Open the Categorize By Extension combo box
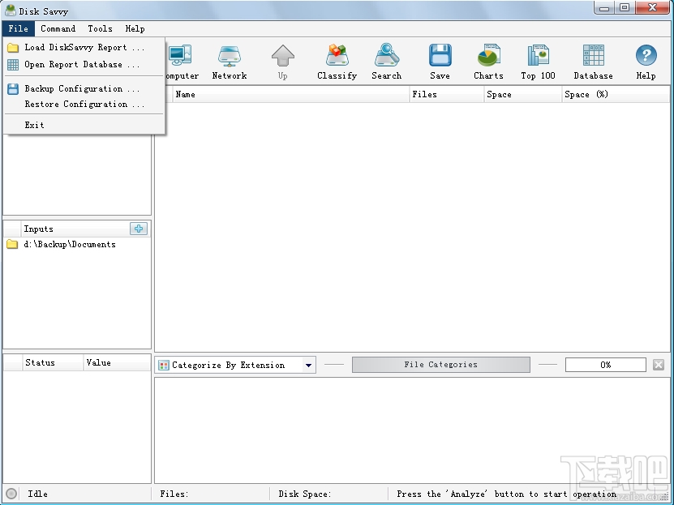 [235, 365]
